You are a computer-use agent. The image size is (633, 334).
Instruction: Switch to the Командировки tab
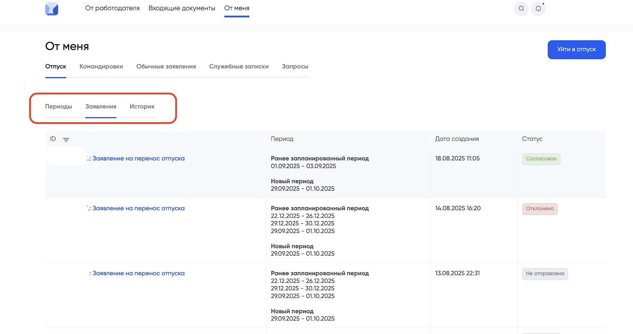(x=101, y=67)
